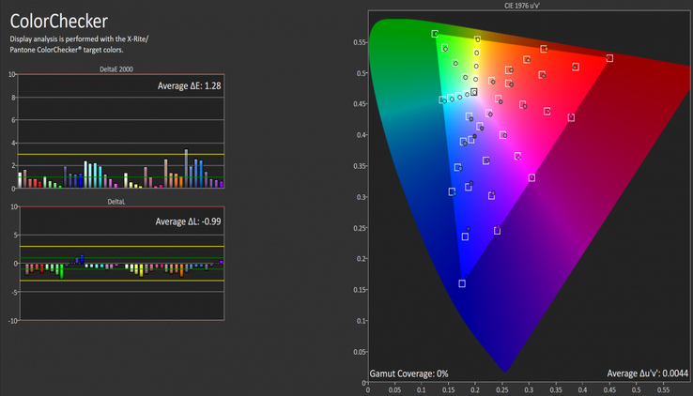
Task: Click the 'Average Δu'v': 0.0044' readout
Action: [648, 373]
